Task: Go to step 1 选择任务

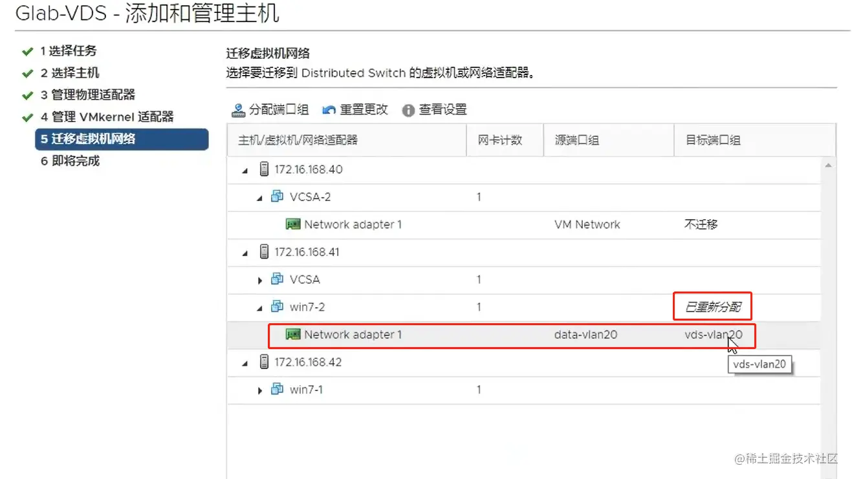Action: [x=69, y=51]
